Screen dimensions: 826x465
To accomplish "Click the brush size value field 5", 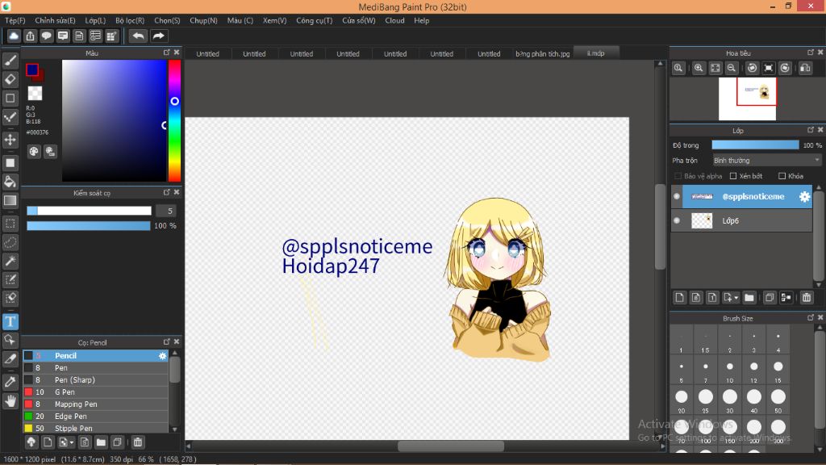I will coord(166,211).
